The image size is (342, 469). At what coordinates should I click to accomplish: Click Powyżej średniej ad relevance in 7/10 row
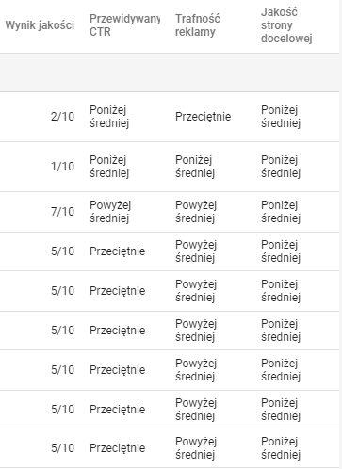[196, 212]
